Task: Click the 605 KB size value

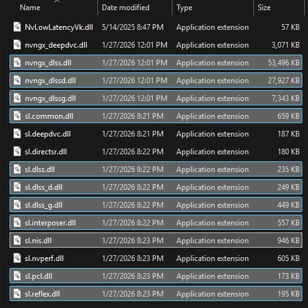Action: [288, 258]
